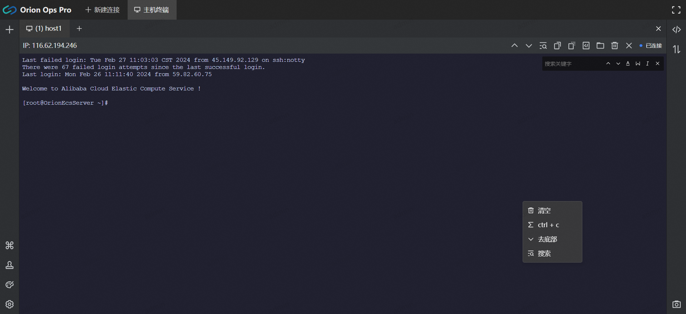Take a terminal screenshot with camera icon

[676, 304]
